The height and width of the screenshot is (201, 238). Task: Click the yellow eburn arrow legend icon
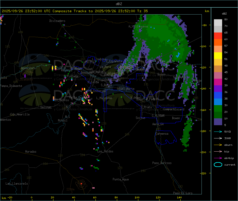[x=218, y=145]
